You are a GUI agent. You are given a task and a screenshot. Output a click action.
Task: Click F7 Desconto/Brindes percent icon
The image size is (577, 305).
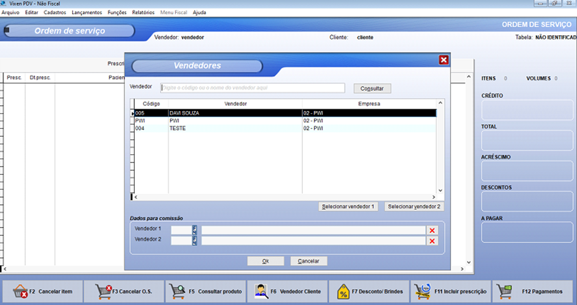(344, 292)
